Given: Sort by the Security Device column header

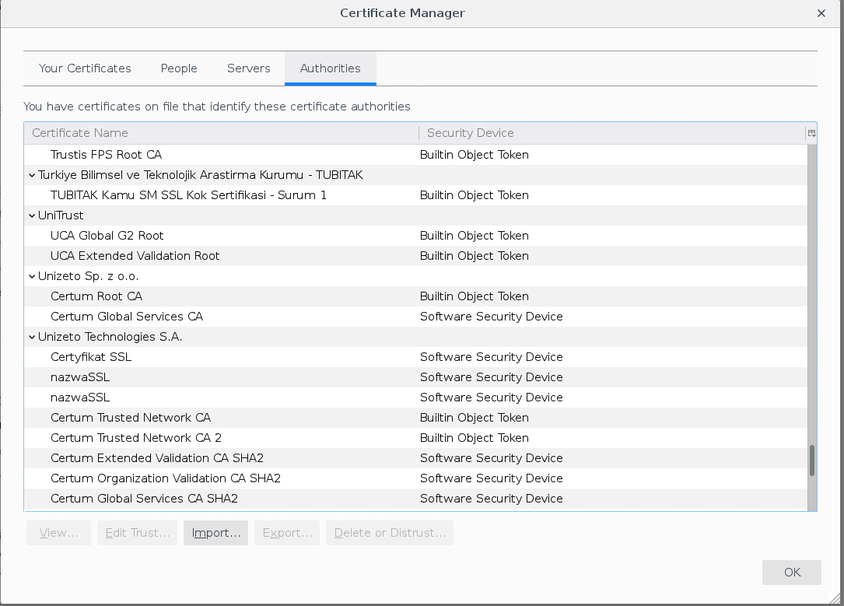Looking at the screenshot, I should coord(612,133).
